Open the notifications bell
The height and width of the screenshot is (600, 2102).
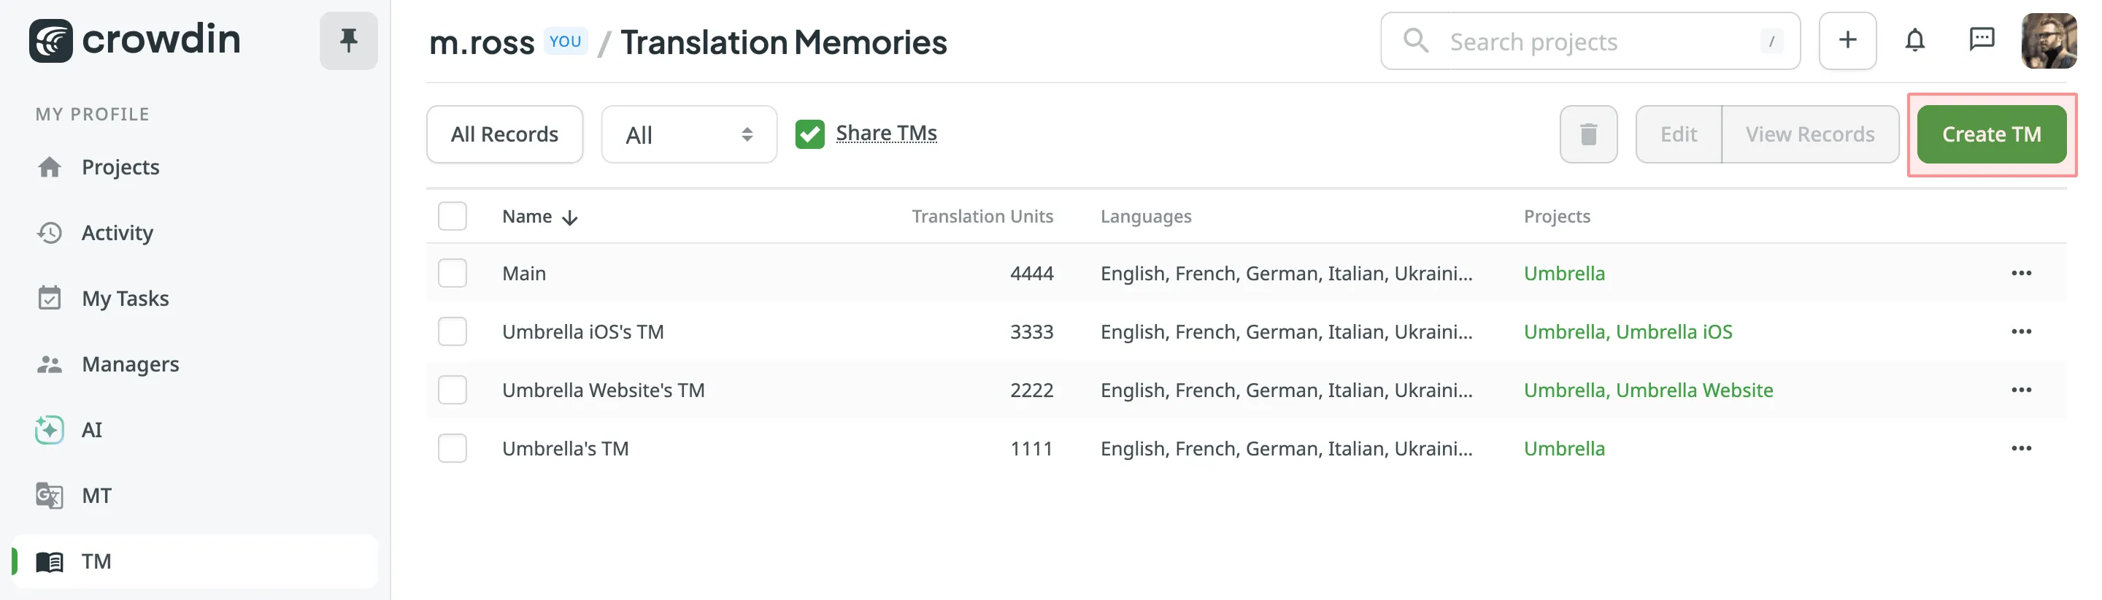tap(1914, 40)
